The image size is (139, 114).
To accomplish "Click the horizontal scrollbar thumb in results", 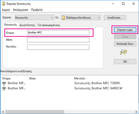I will point(35,112).
